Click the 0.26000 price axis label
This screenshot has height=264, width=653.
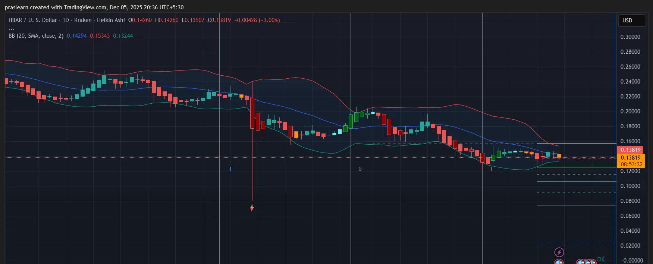click(x=630, y=67)
